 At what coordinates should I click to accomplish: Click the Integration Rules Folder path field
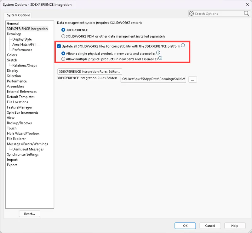[153, 80]
